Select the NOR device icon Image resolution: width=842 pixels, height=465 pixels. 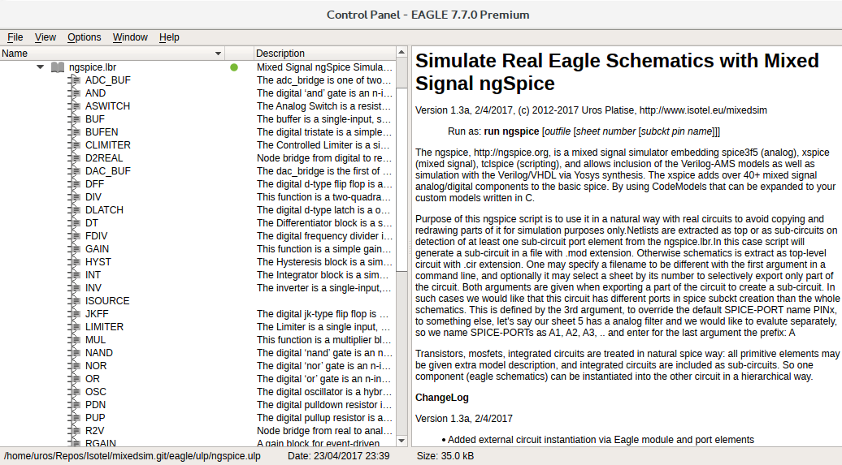pos(74,366)
